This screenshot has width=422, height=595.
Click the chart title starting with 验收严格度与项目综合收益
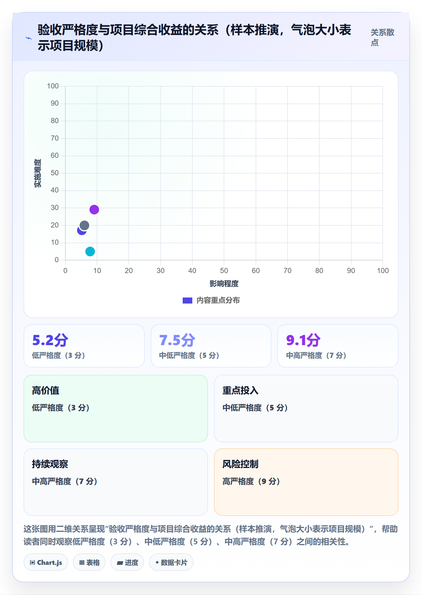pos(194,38)
